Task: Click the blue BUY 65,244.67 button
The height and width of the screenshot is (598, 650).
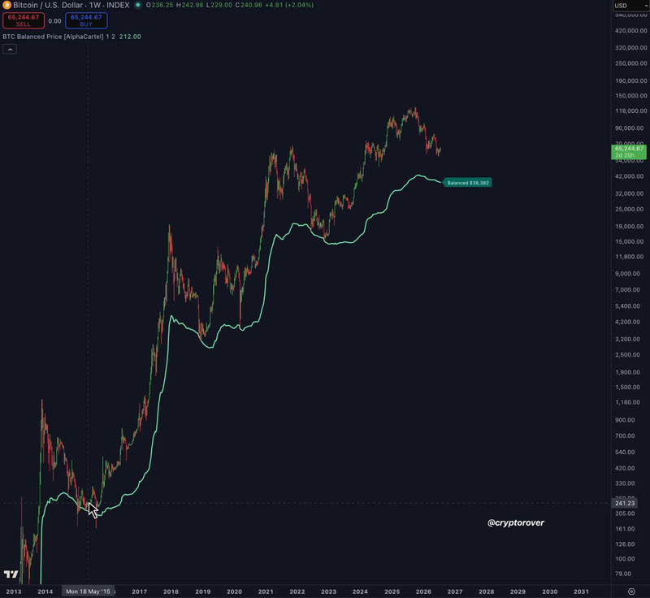Action: pyautogui.click(x=86, y=20)
